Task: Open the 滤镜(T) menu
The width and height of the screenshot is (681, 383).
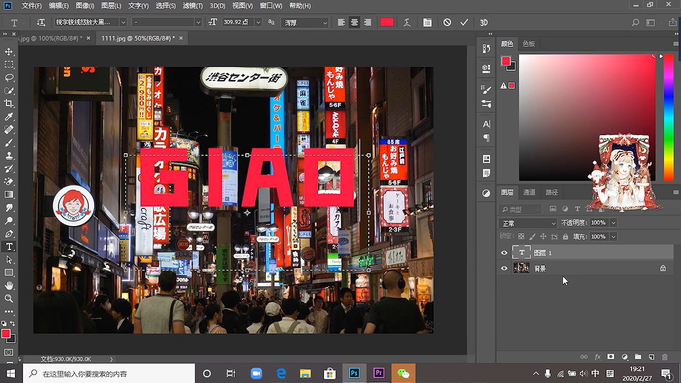Action: coord(193,6)
